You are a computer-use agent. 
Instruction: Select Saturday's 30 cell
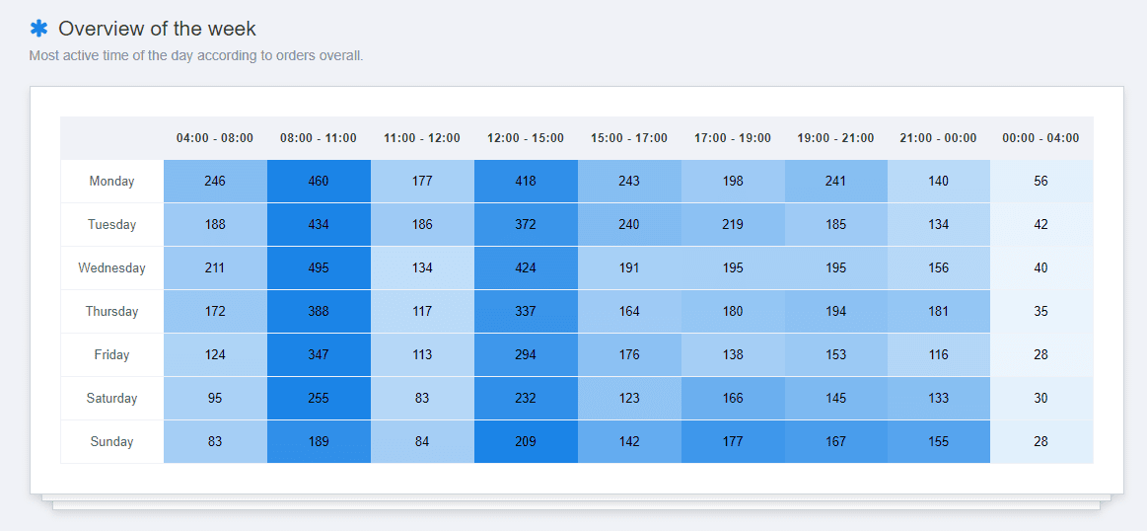[x=1041, y=399]
